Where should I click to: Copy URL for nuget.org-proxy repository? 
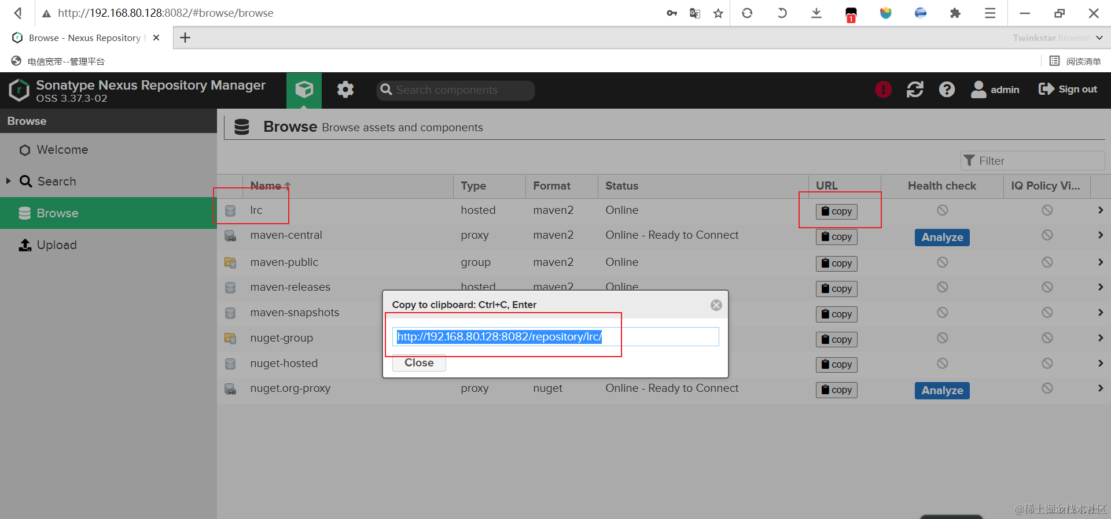click(x=837, y=390)
